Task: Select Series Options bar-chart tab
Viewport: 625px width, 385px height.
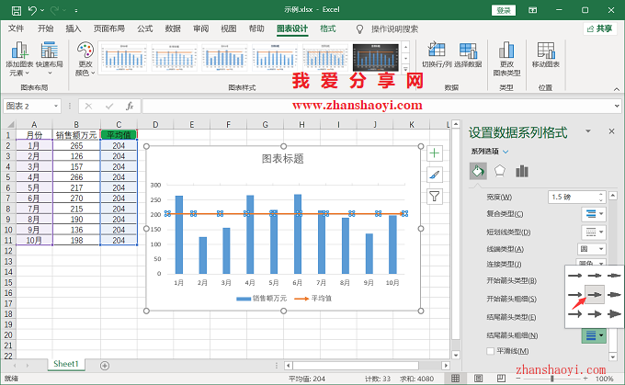Action: tap(522, 172)
